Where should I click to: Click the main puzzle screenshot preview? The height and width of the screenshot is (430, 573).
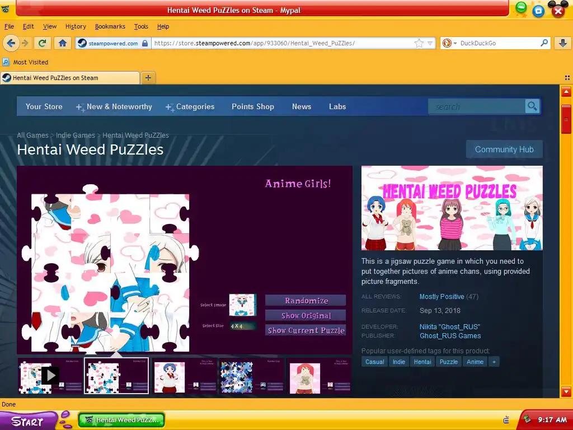[185, 260]
